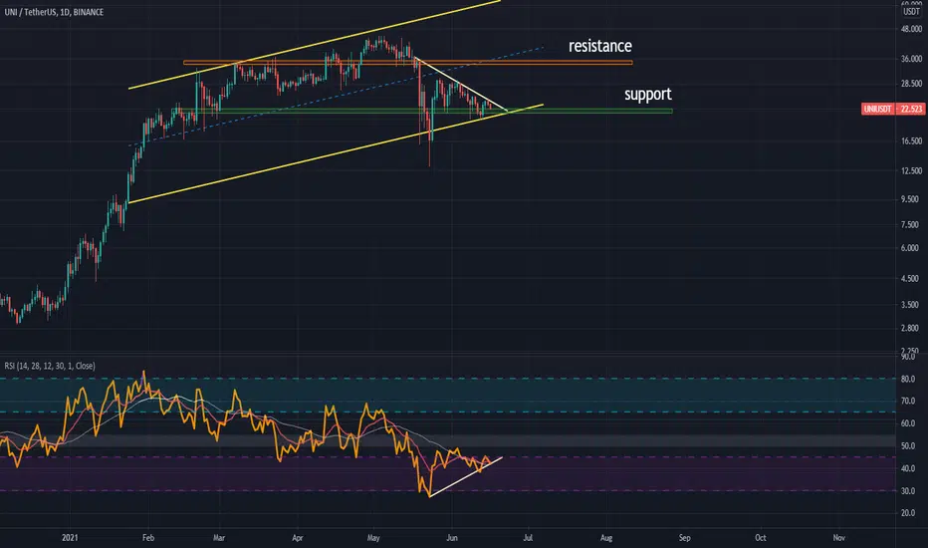This screenshot has height=548, width=928.
Task: Click the 20.0 RSI axis value
Action: [x=908, y=514]
